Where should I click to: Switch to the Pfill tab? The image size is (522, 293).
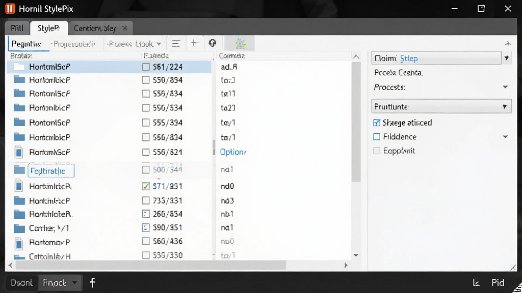[x=17, y=28]
